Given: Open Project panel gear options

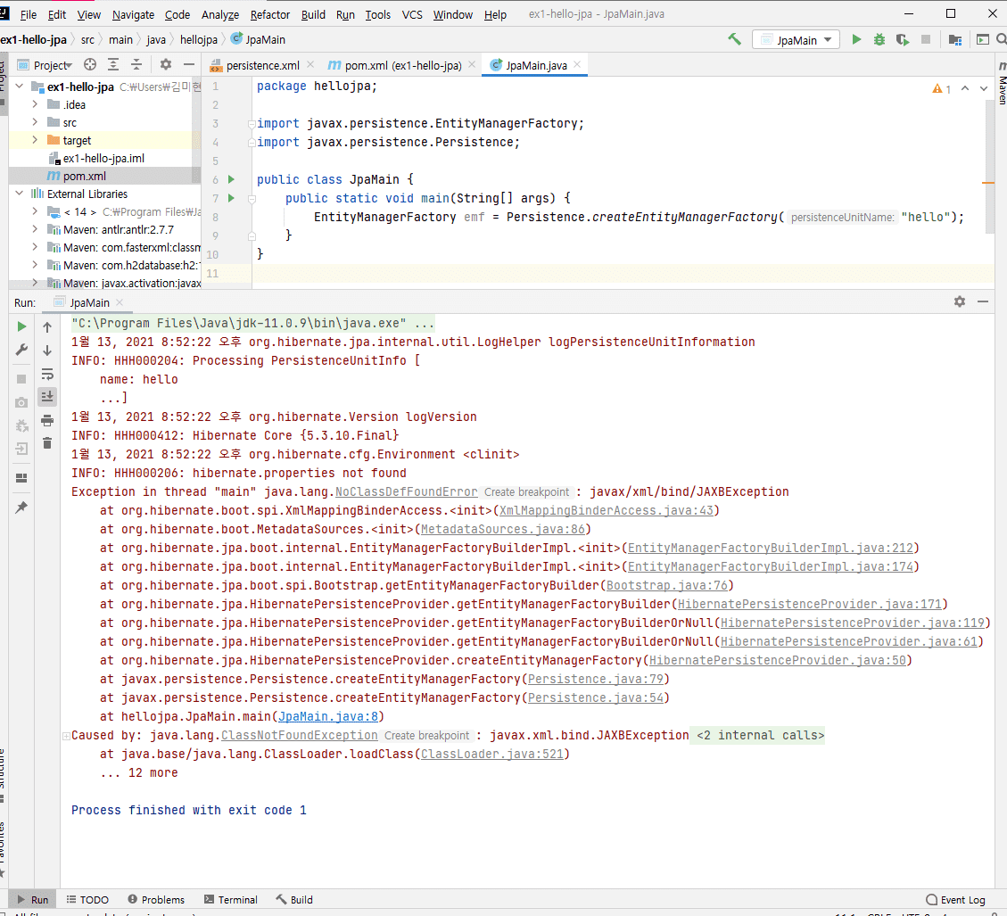Looking at the screenshot, I should pyautogui.click(x=166, y=64).
